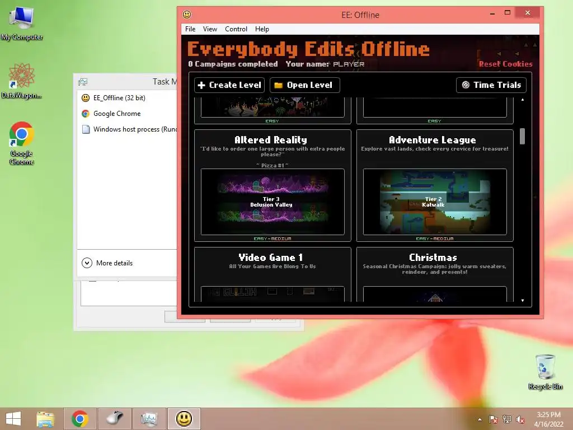Open Google Chrome desktop shortcut
573x430 pixels.
(x=22, y=143)
